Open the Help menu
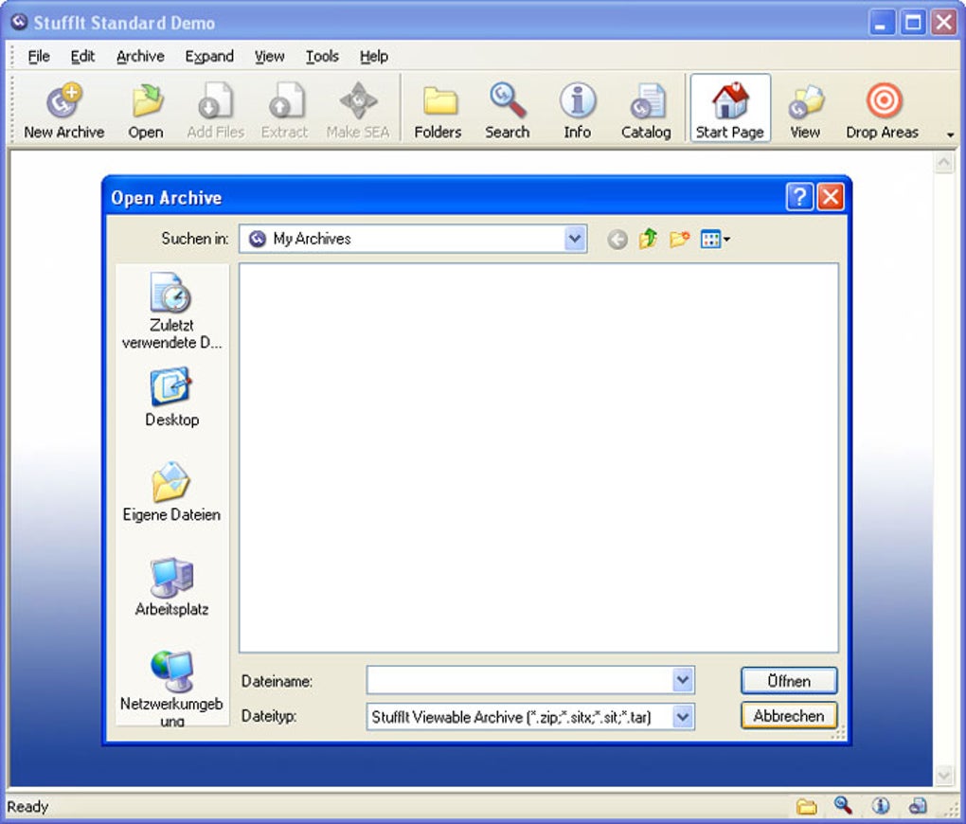 [374, 56]
